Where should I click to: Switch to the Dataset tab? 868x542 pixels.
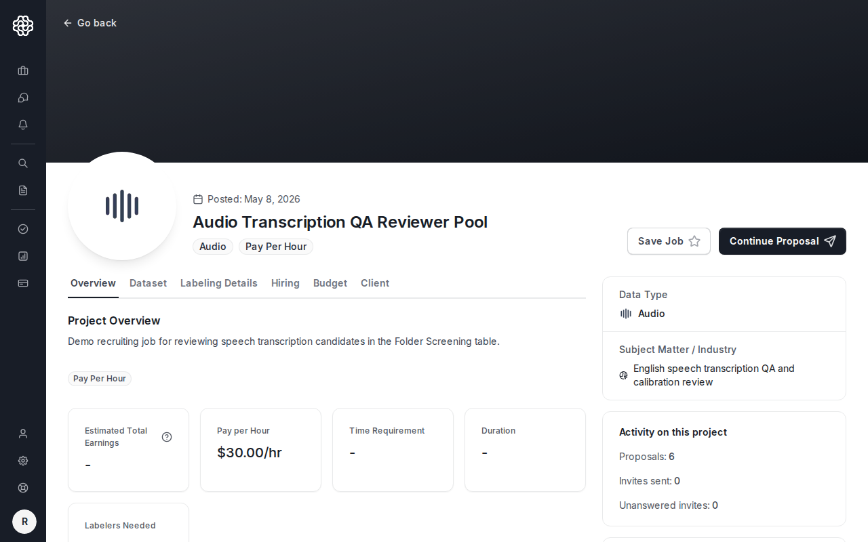(148, 283)
